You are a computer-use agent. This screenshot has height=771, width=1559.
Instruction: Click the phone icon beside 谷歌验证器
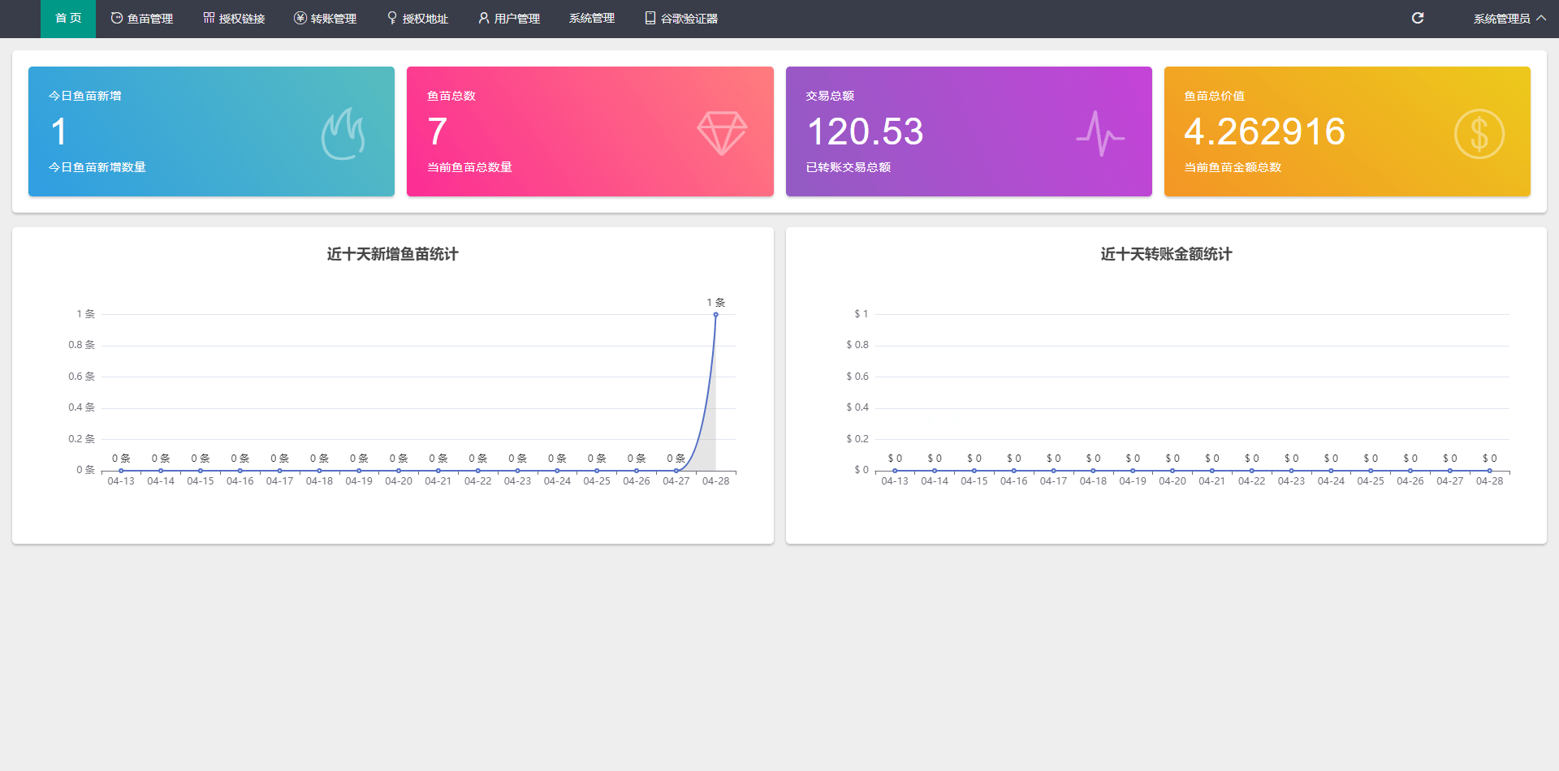pos(650,18)
